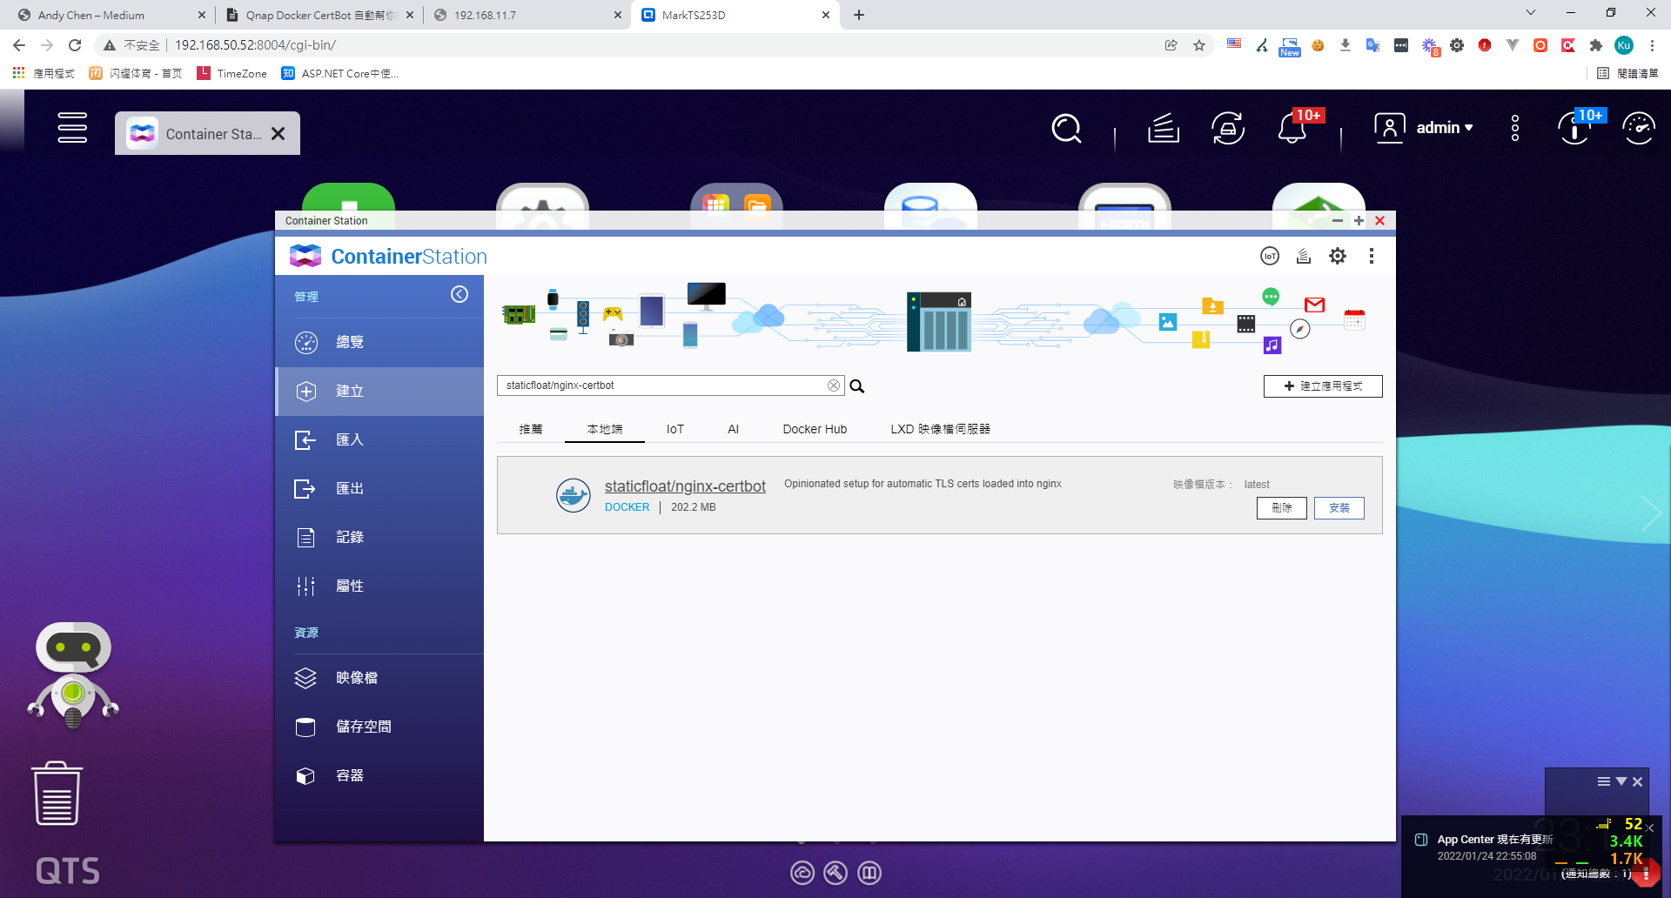Image resolution: width=1671 pixels, height=898 pixels.
Task: Open QTS notifications bell
Action: coord(1292,129)
